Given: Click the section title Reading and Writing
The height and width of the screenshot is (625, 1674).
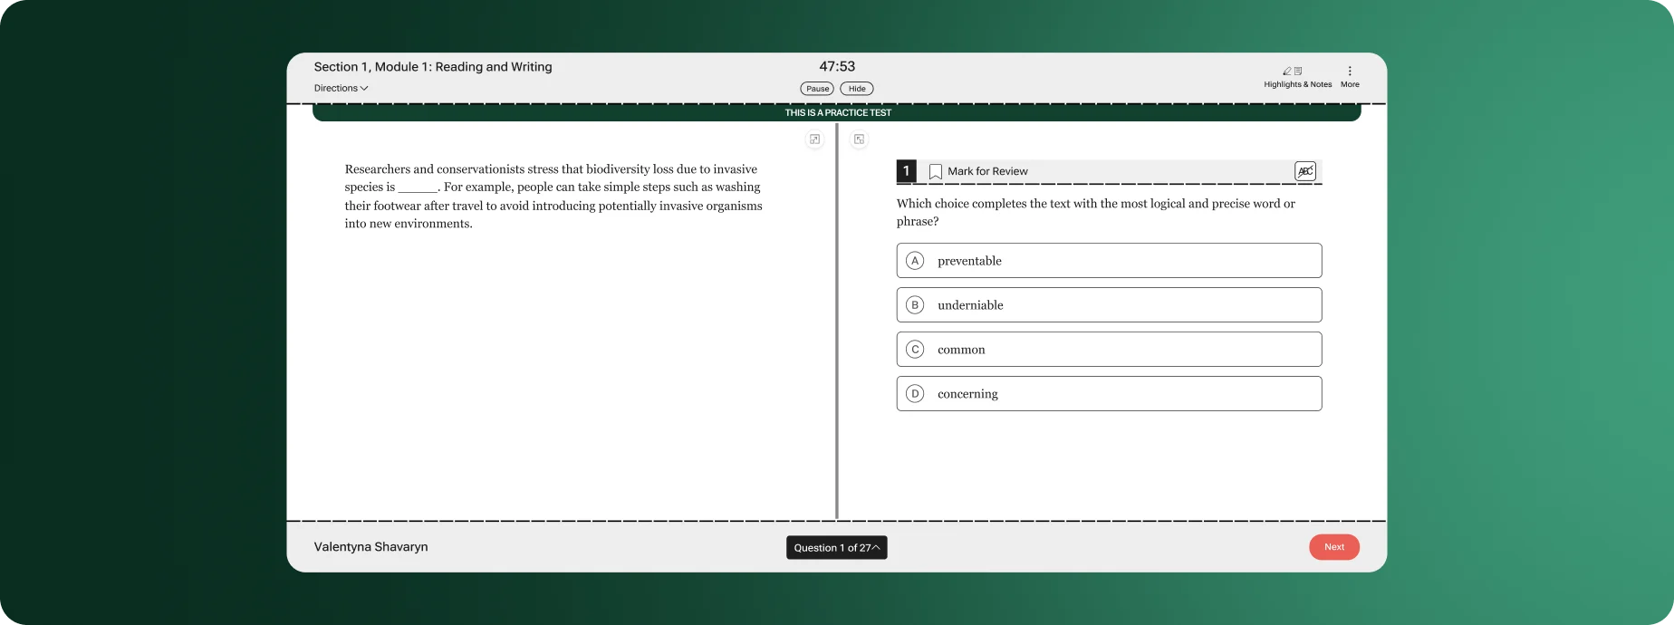Looking at the screenshot, I should pos(433,67).
